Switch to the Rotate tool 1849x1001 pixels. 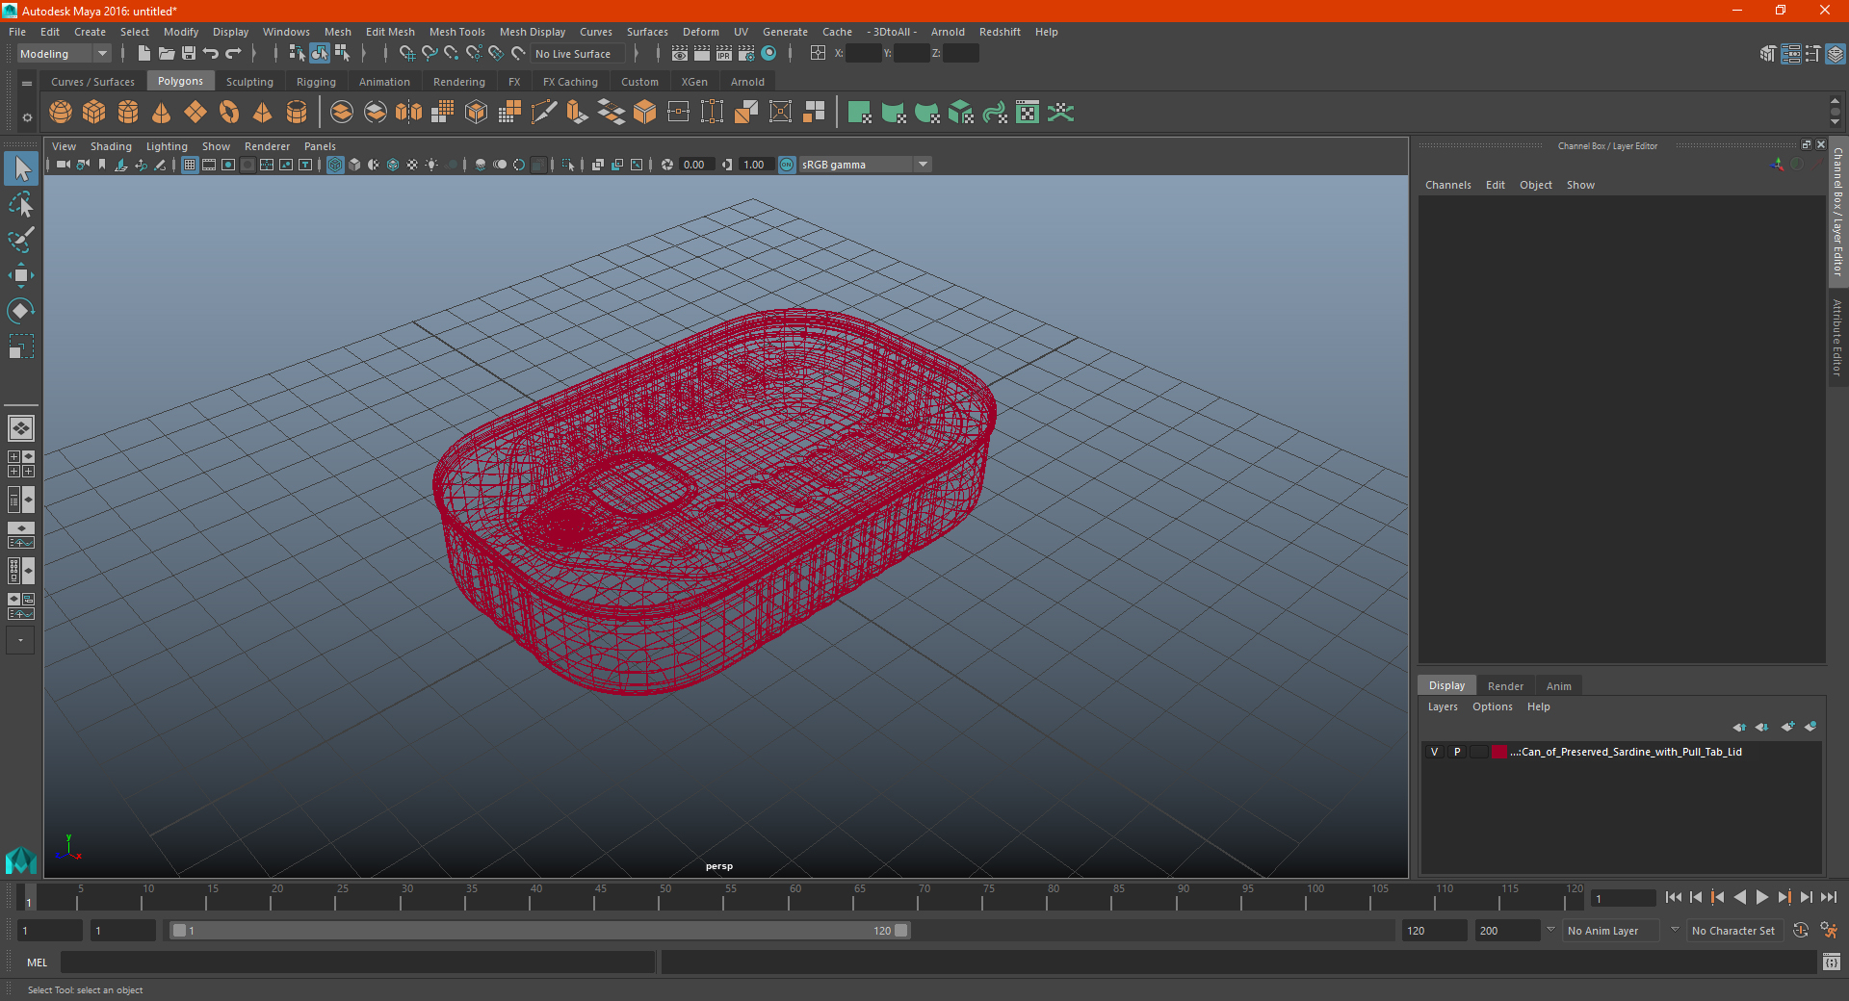point(21,310)
